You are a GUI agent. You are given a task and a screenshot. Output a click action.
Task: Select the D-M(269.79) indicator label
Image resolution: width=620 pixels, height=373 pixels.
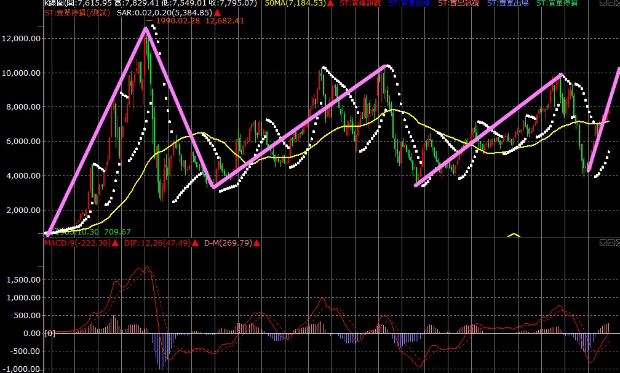coord(228,243)
